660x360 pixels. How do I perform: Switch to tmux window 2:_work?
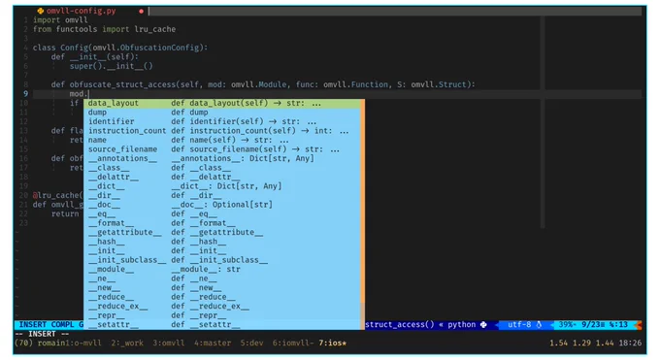pos(127,344)
